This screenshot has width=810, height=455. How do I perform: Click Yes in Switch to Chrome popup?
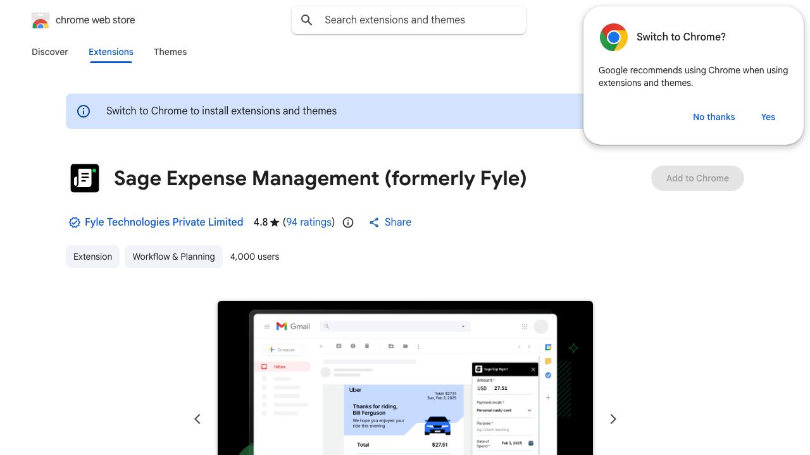768,117
